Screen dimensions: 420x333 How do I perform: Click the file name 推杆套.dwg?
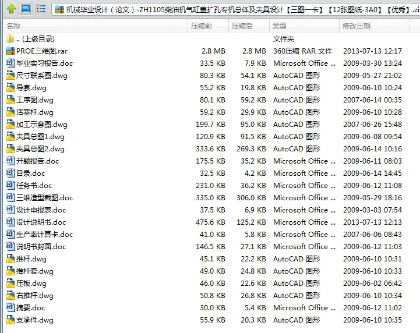pos(35,271)
